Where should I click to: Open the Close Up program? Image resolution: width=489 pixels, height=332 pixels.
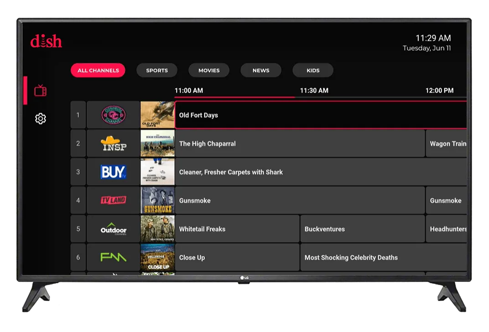(237, 257)
